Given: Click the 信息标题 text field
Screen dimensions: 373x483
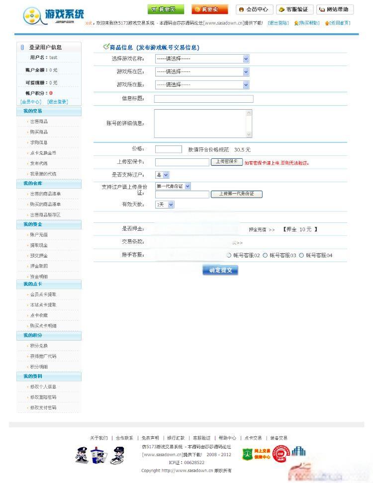Looking at the screenshot, I should pos(203,99).
